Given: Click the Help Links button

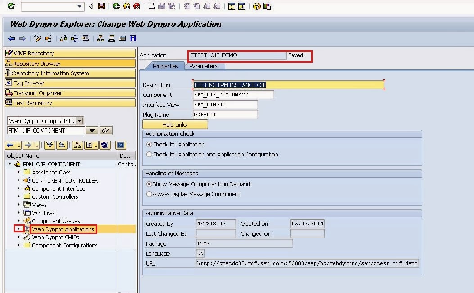Looking at the screenshot, I should [x=175, y=125].
